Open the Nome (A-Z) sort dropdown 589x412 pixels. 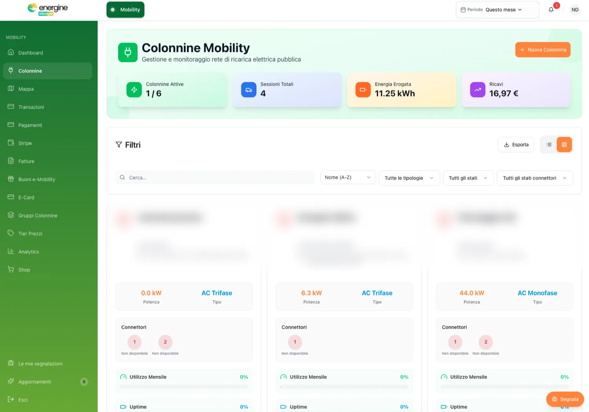[348, 178]
